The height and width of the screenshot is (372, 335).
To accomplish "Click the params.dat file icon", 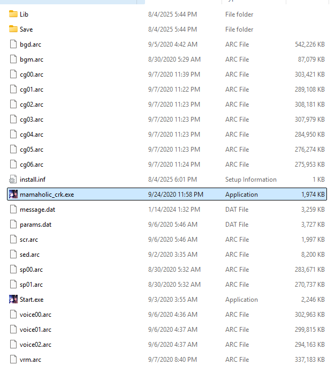I will click(x=13, y=225).
